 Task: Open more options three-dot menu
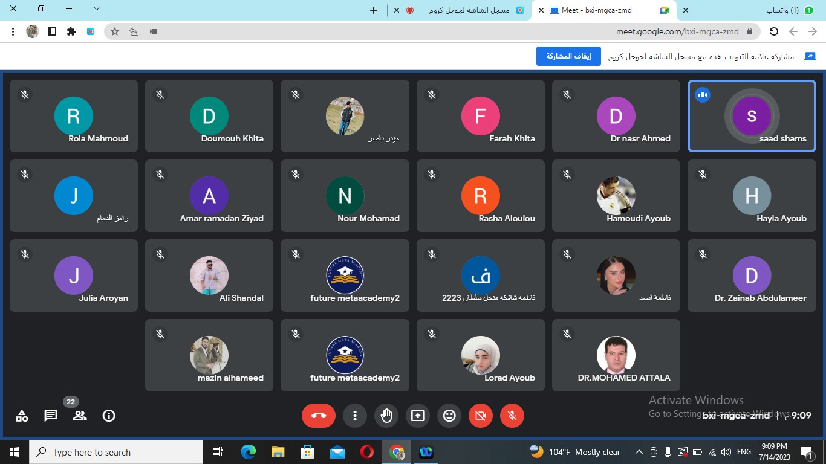click(355, 416)
